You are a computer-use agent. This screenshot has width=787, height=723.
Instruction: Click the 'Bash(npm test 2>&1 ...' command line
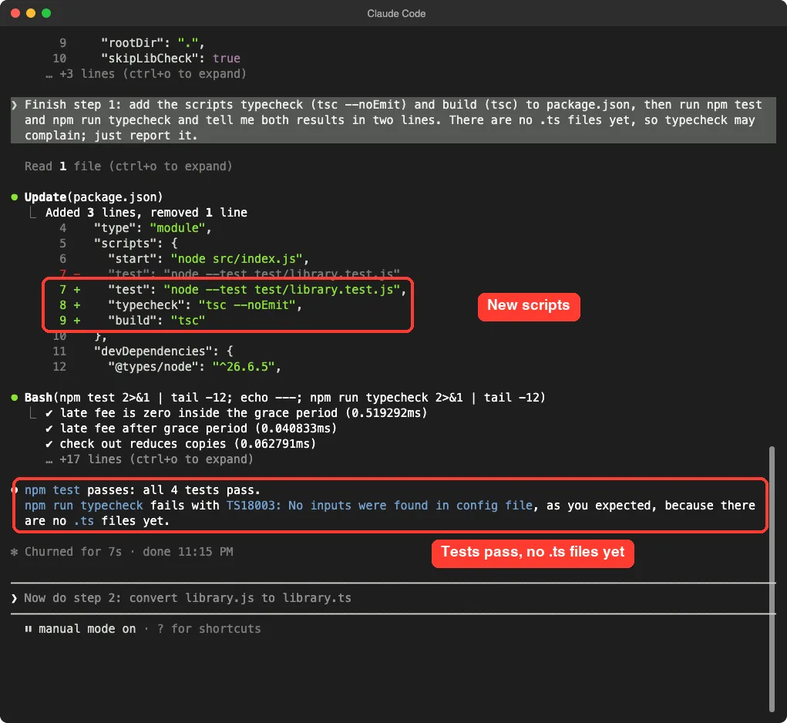coord(284,398)
